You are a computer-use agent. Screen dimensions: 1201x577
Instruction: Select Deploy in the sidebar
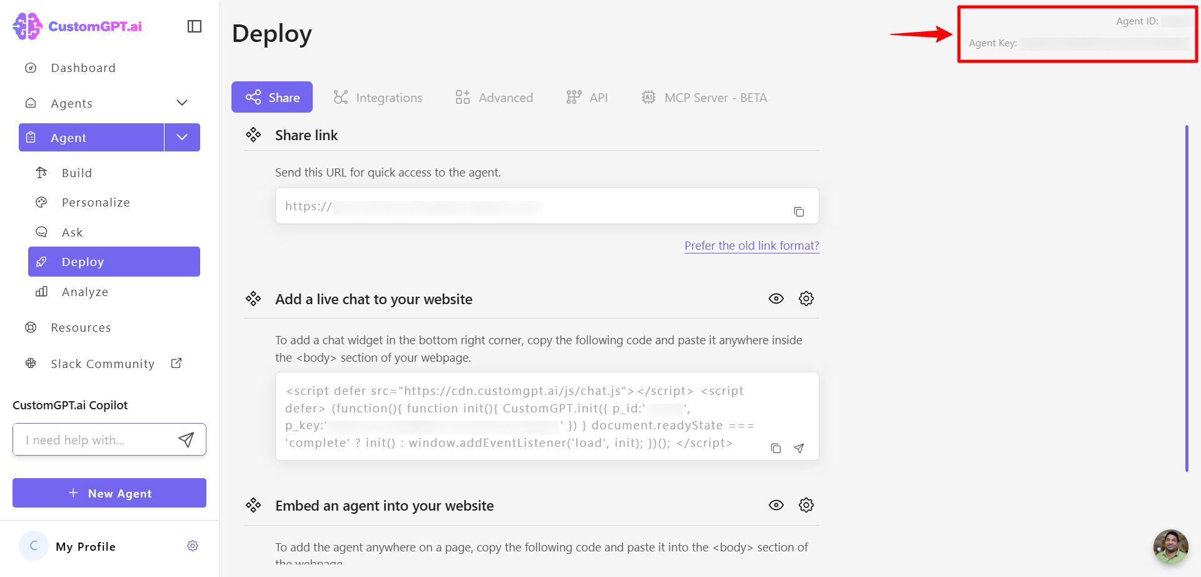[114, 262]
